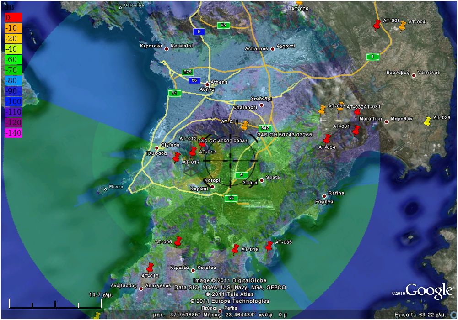This screenshot has height=320, width=458.
Task: Select the red AT-035 pin
Action: [x=269, y=246]
